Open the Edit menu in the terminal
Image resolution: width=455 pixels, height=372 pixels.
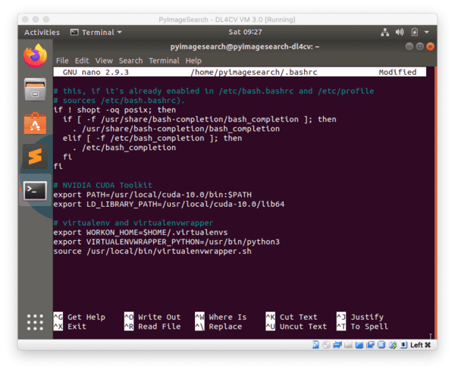click(82, 61)
